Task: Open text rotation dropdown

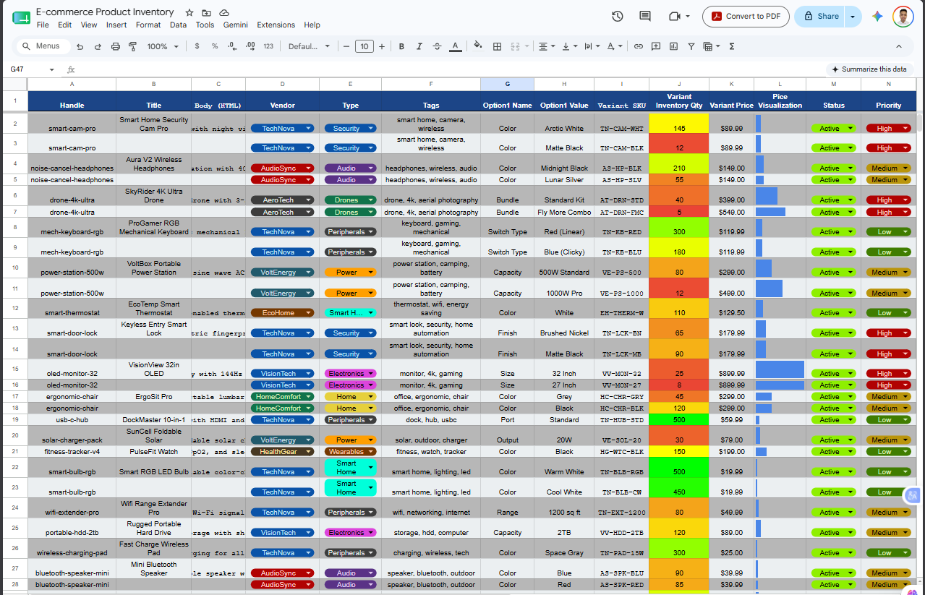Action: click(615, 46)
